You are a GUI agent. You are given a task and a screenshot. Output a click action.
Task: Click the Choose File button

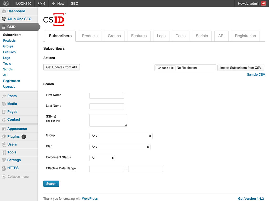[x=165, y=68]
